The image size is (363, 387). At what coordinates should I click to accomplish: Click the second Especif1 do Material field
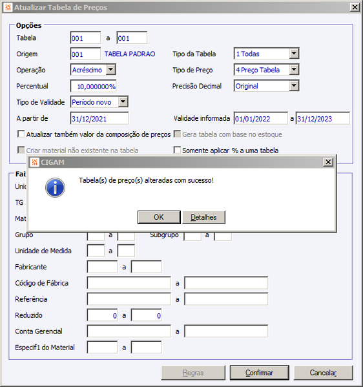tap(146, 348)
